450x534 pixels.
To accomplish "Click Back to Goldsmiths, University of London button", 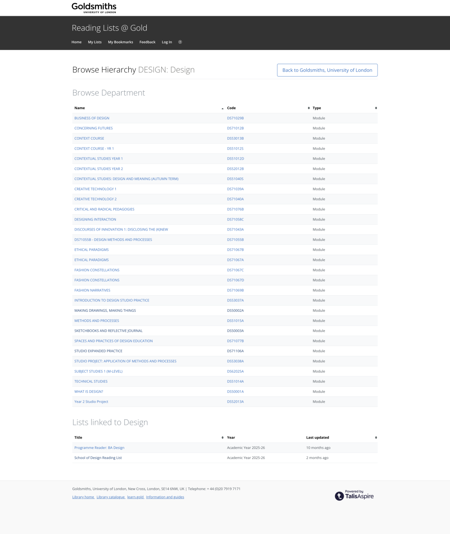I will point(327,70).
